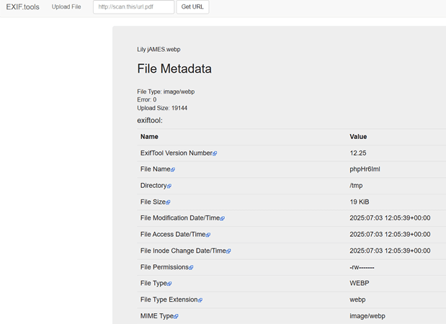Click external link icon beside File Name
This screenshot has height=324, width=446.
coord(173,170)
